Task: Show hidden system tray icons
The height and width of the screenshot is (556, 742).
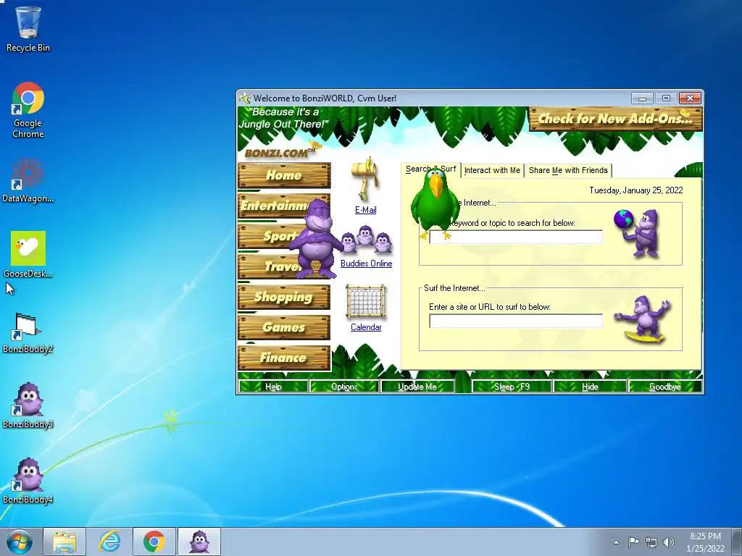Action: (616, 542)
